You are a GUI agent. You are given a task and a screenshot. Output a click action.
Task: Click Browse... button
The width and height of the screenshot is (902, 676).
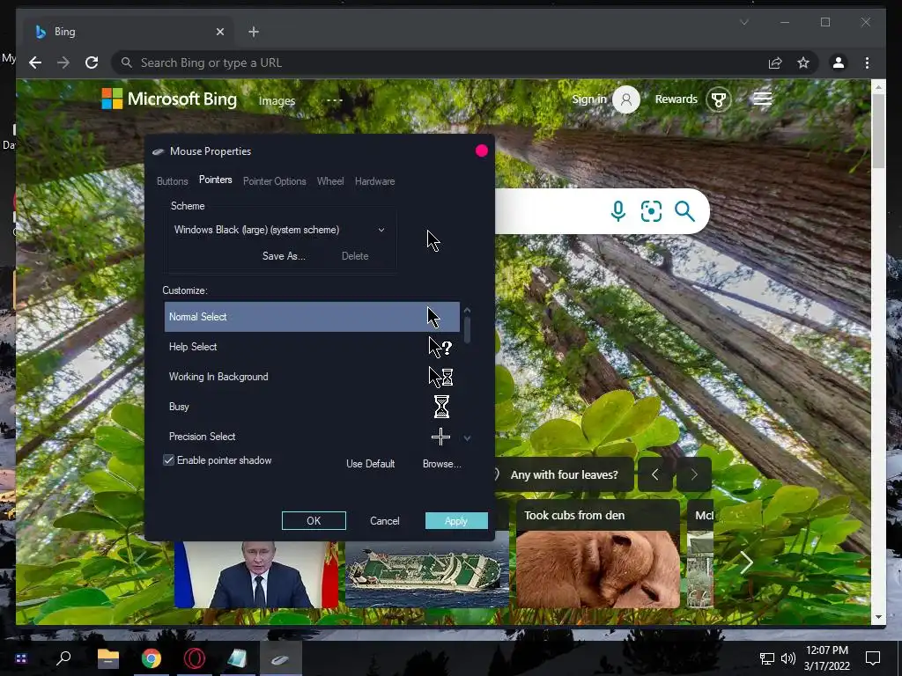tap(442, 464)
